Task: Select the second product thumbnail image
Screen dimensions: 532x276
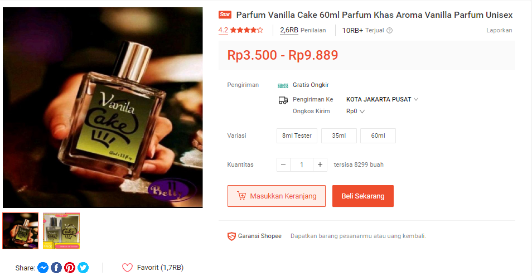Action: tap(61, 231)
